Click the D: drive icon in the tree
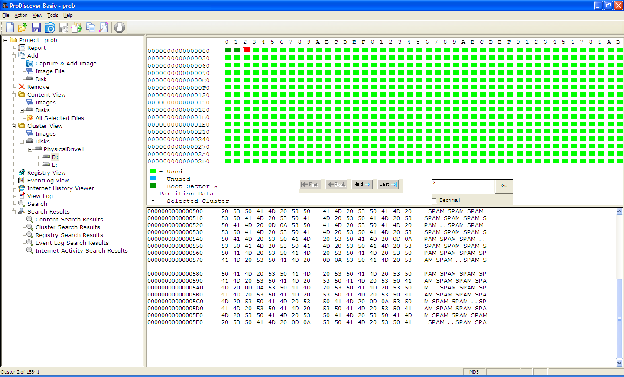 [x=46, y=157]
